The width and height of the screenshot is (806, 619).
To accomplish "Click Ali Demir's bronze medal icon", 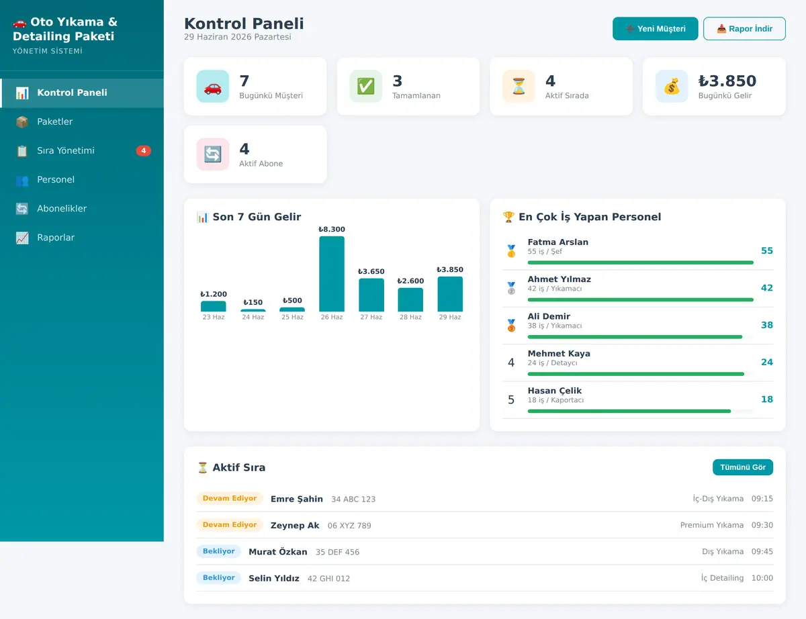I will click(511, 326).
